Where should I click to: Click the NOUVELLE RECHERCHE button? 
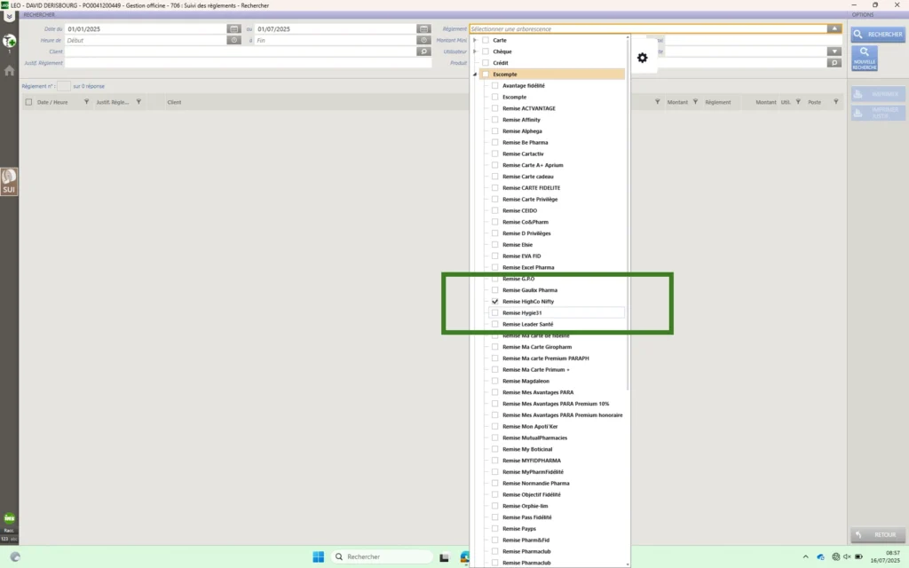(865, 59)
